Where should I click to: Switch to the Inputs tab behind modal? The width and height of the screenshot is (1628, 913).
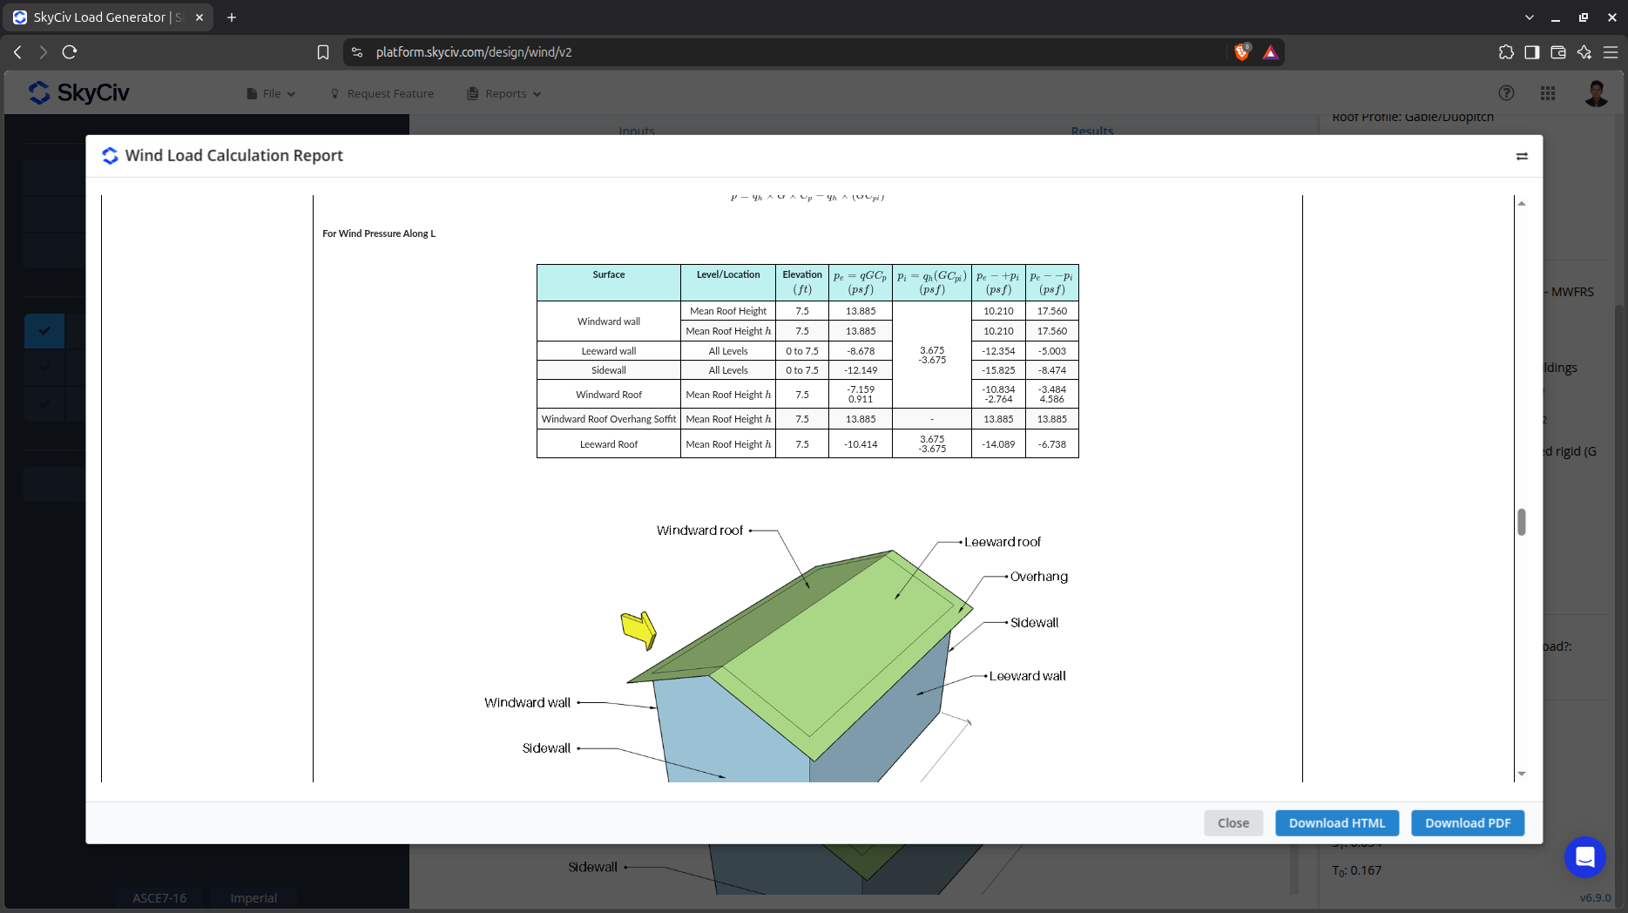637,131
